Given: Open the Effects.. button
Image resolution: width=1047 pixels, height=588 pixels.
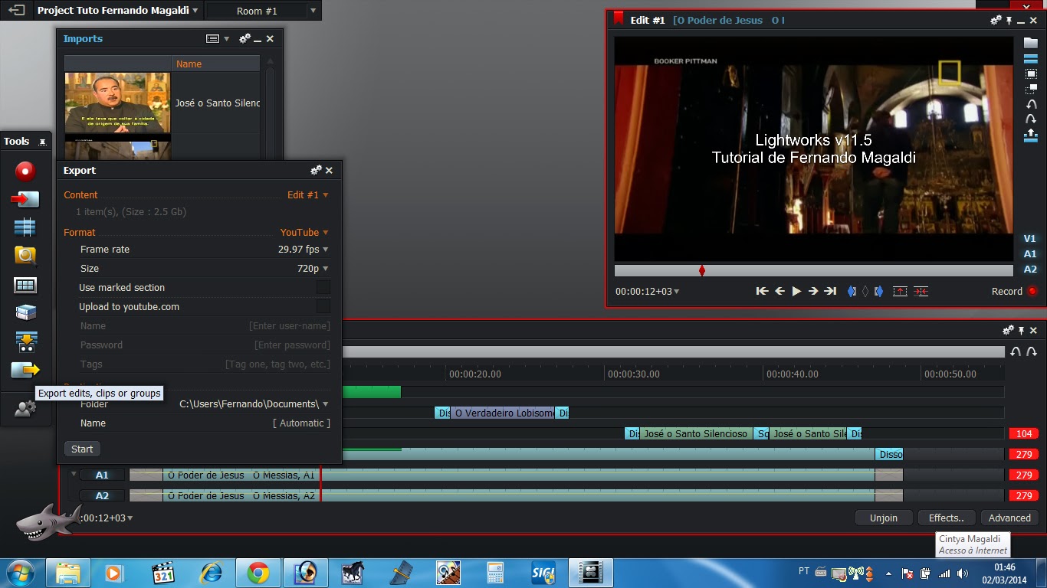Looking at the screenshot, I should tap(946, 518).
